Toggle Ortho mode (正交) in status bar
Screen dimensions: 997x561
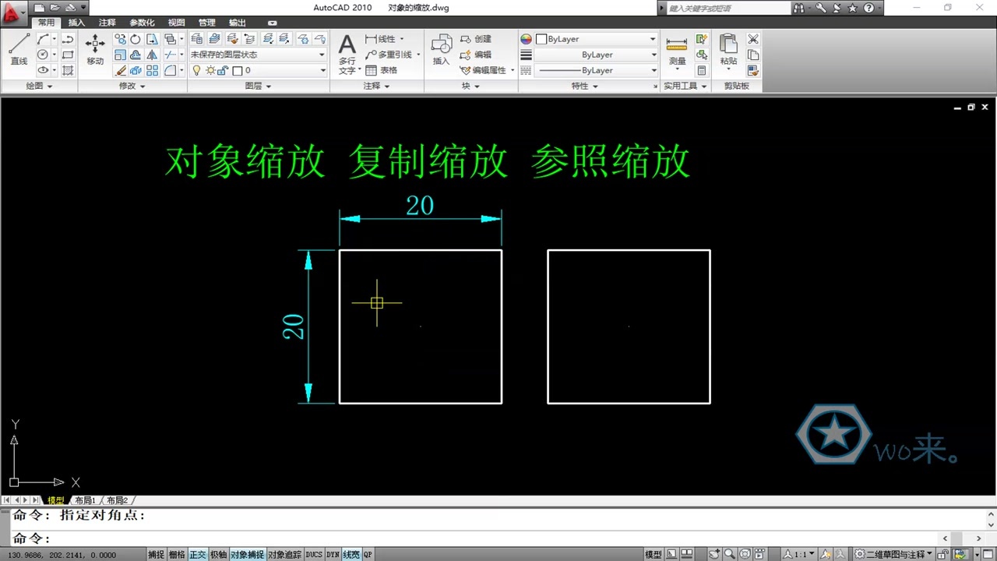pos(198,554)
